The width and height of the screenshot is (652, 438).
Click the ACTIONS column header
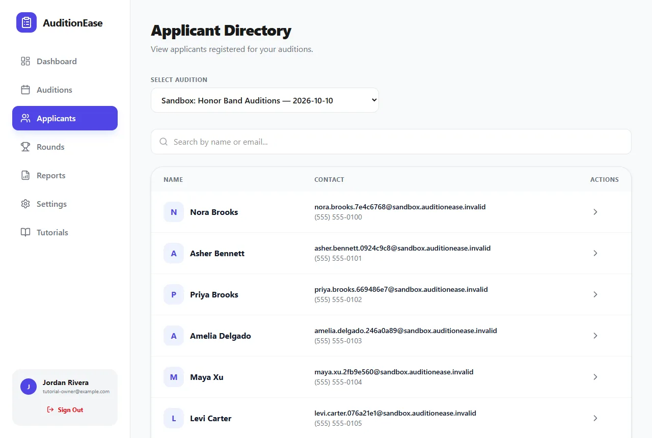605,180
